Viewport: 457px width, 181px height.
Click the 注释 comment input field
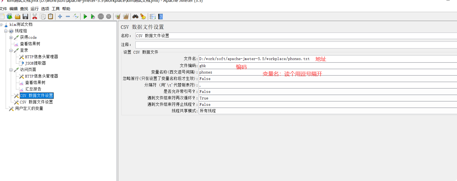[x=296, y=45]
